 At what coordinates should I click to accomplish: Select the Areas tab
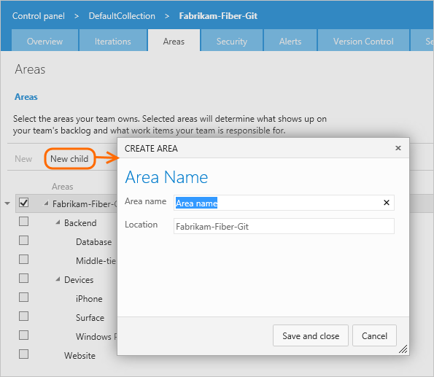point(174,41)
